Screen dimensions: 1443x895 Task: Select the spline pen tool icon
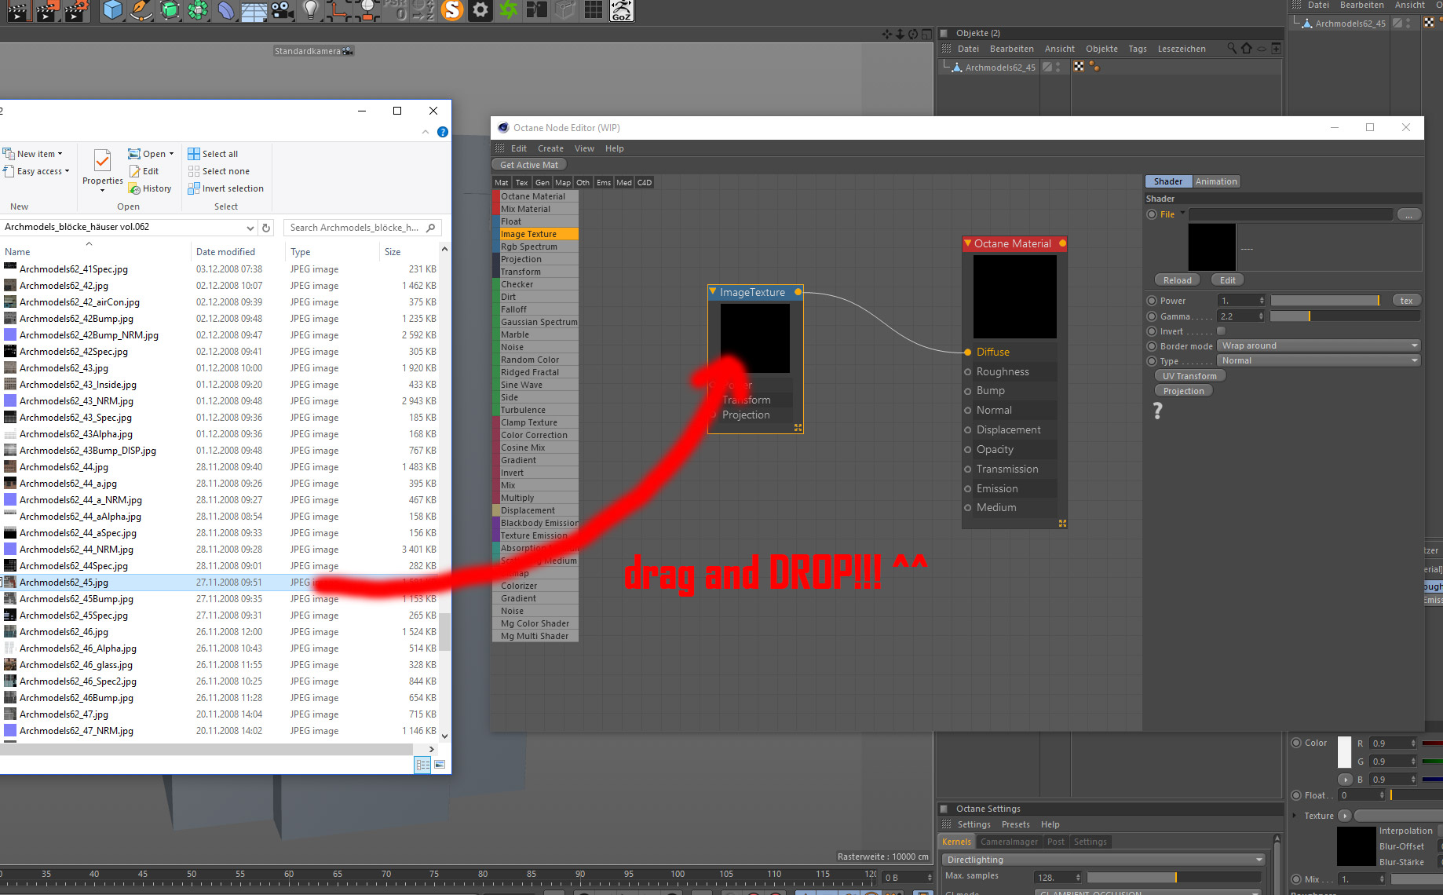(141, 10)
